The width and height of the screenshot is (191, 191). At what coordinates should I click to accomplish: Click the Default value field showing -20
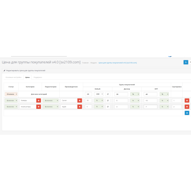coord(88,94)
